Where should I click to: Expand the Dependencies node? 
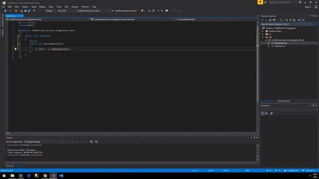(269, 43)
